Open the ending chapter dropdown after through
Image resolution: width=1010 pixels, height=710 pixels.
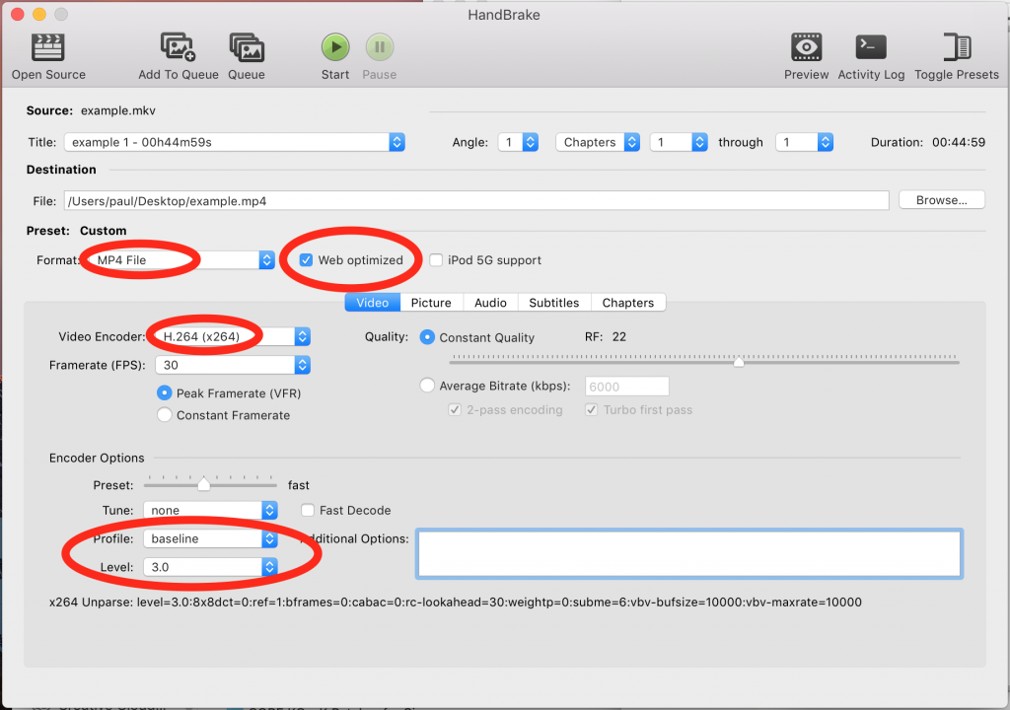click(805, 142)
